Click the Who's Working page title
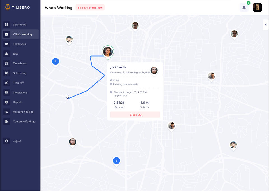 coord(59,8)
